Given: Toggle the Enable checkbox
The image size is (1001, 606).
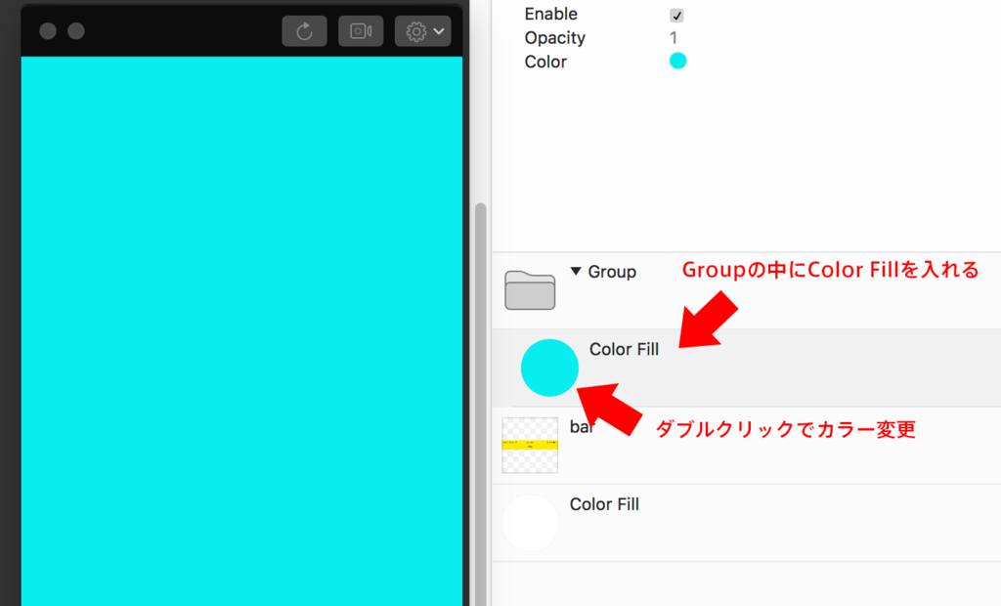Looking at the screenshot, I should (x=676, y=15).
